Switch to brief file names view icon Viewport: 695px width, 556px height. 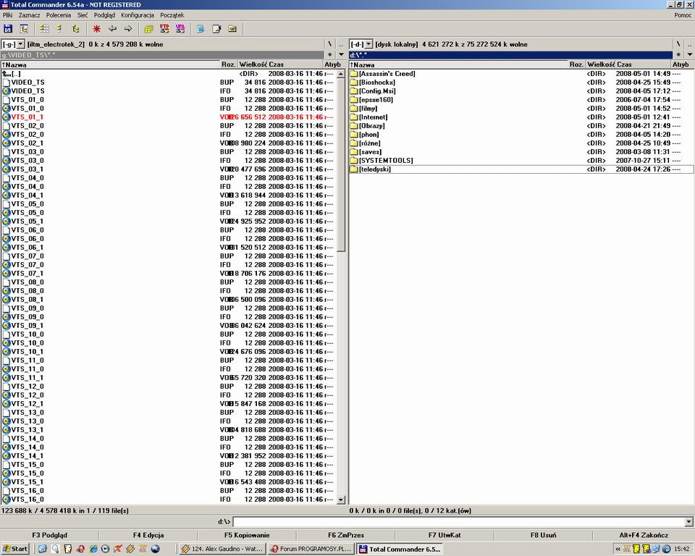coord(44,29)
